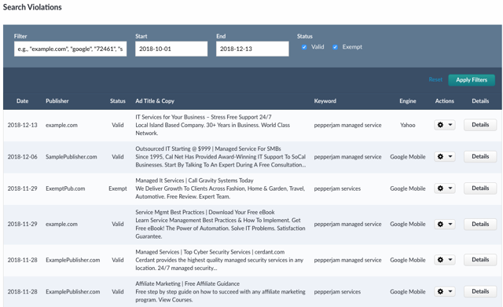Open Details for the Yahoo violation
This screenshot has width=503, height=307.
pos(480,125)
